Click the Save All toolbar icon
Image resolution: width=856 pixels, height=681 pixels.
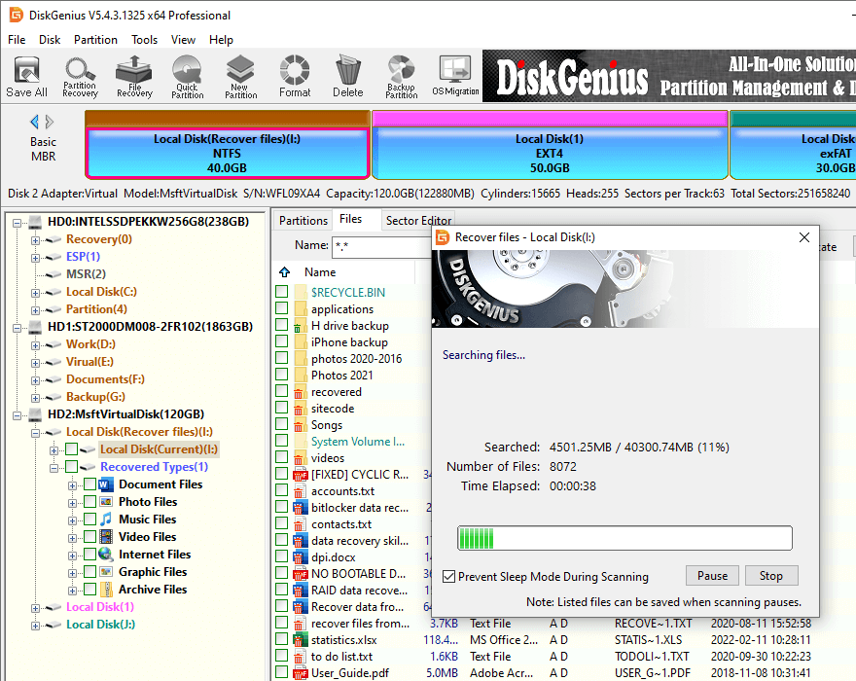pyautogui.click(x=26, y=77)
